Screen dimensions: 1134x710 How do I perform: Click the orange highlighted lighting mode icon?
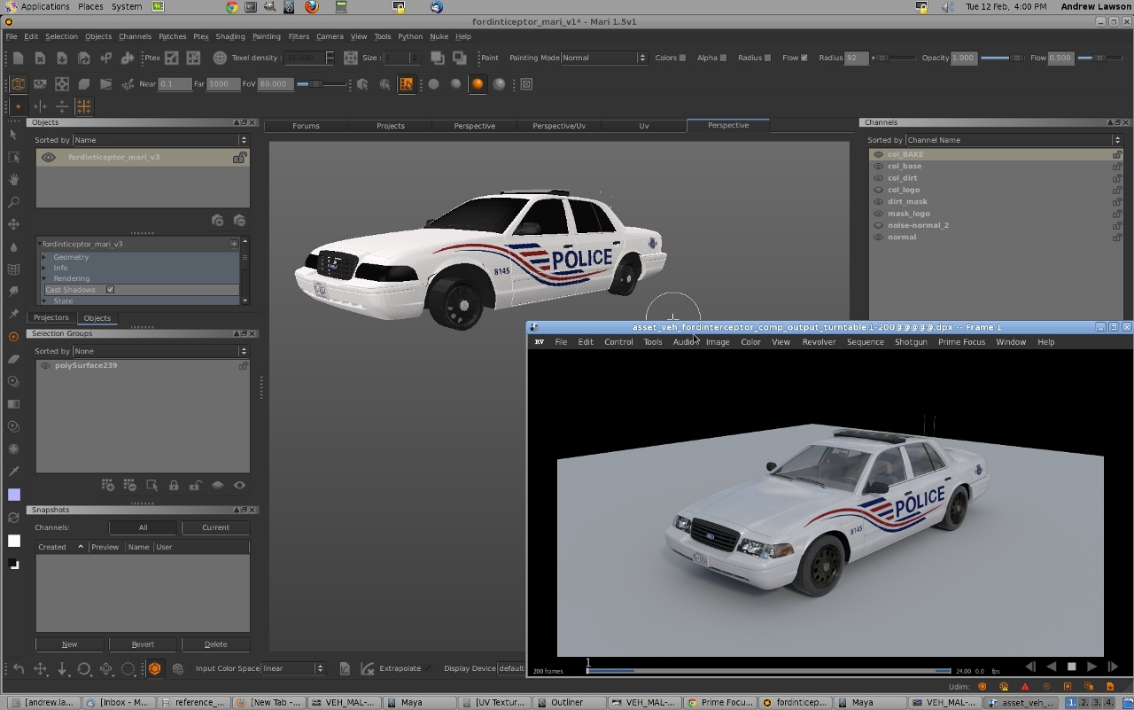pyautogui.click(x=406, y=84)
